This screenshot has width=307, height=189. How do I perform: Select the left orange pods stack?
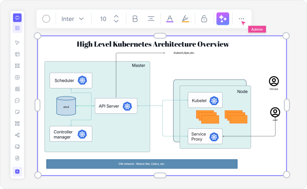[x=208, y=117]
